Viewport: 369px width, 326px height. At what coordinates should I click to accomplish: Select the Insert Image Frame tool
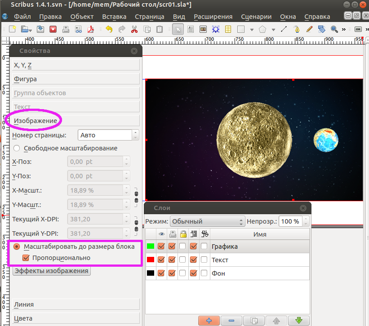(203, 29)
